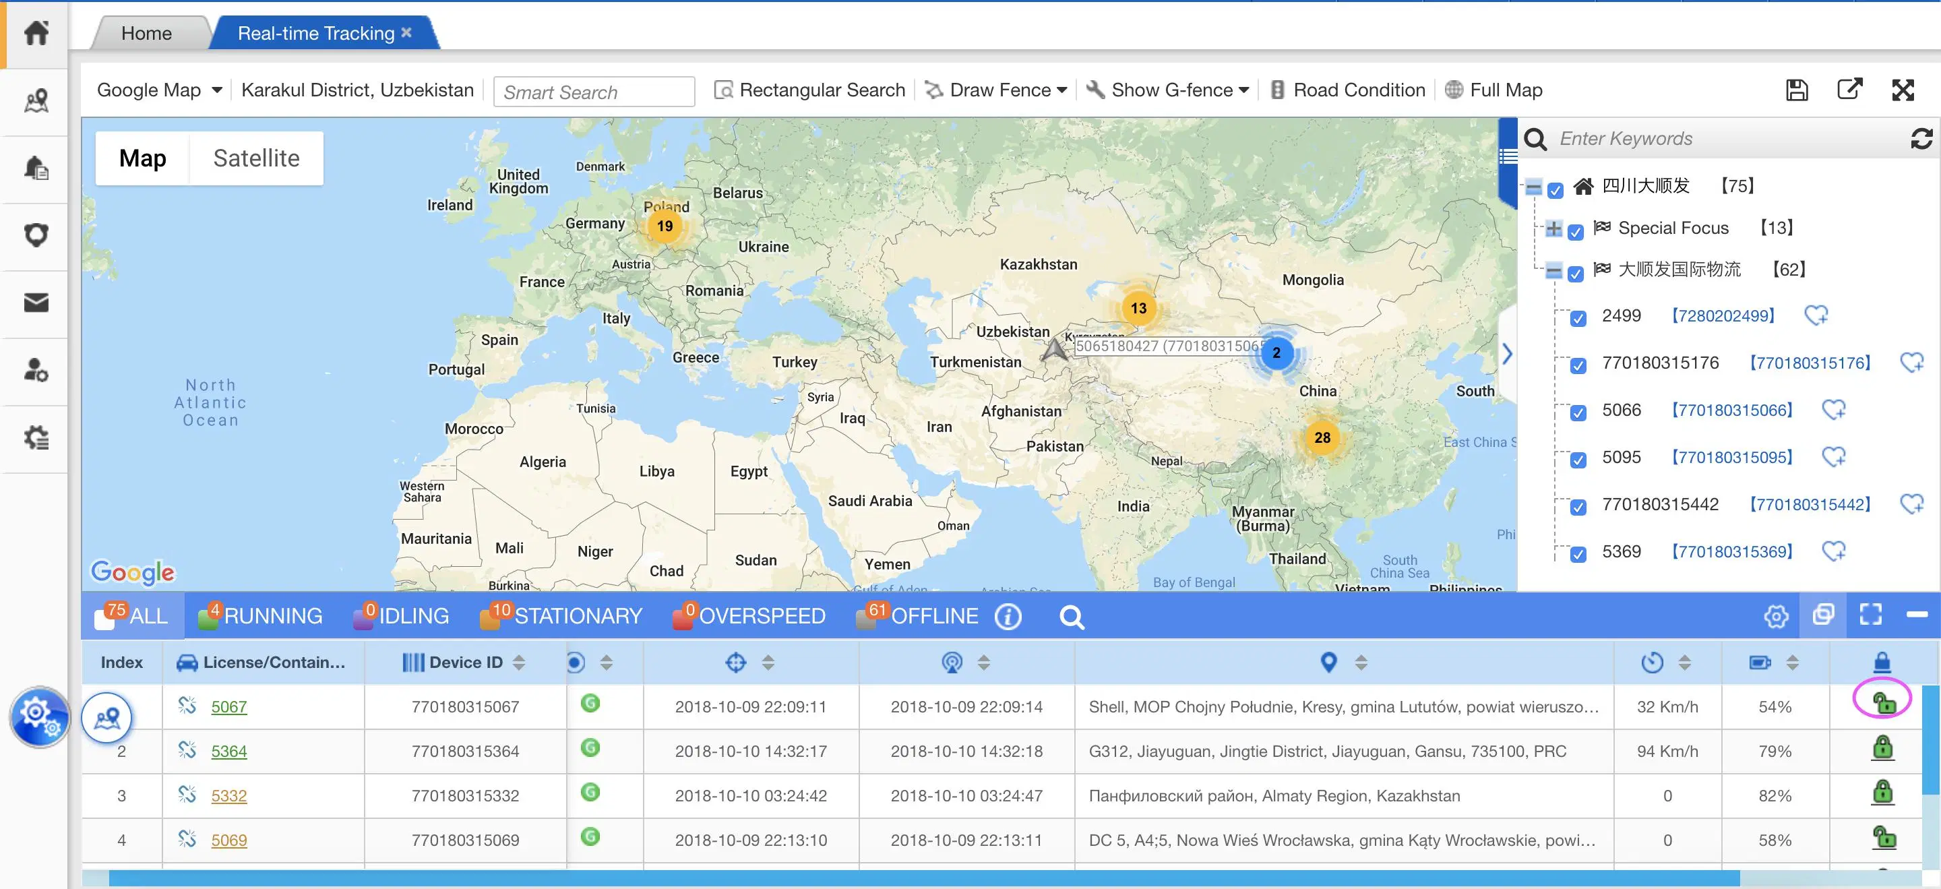This screenshot has width=1941, height=889.
Task: Switch map to Satellite view
Action: pos(256,158)
